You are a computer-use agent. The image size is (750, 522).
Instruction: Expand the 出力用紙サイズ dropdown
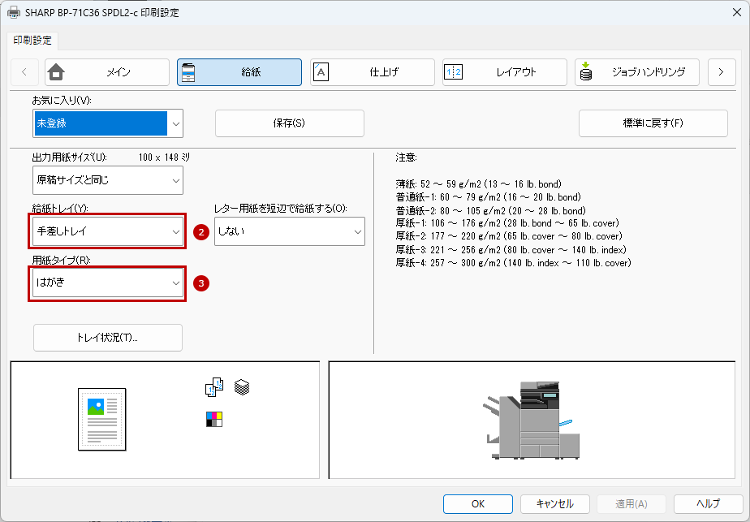click(107, 179)
